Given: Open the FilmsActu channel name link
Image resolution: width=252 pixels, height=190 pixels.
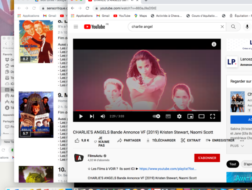Looking at the screenshot, I should (x=95, y=156).
